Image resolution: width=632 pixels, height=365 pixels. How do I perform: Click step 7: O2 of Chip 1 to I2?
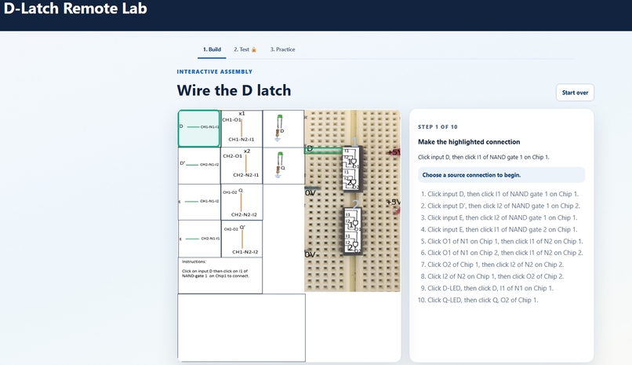click(492, 265)
